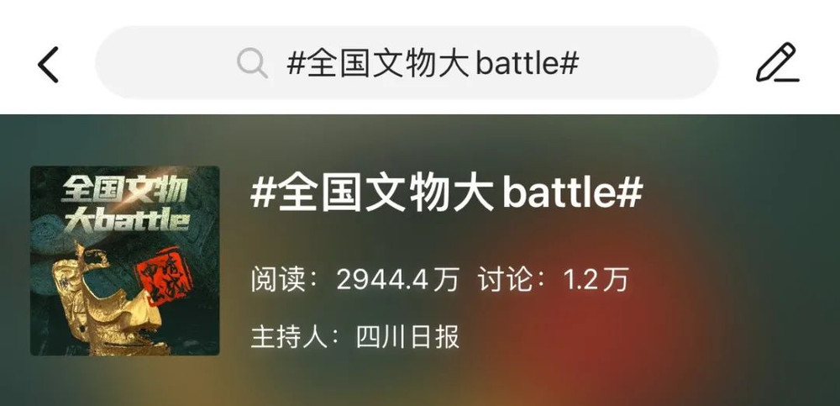Click the 全国文物大battle lettering on the cover
The image size is (840, 406).
pyautogui.click(x=125, y=207)
